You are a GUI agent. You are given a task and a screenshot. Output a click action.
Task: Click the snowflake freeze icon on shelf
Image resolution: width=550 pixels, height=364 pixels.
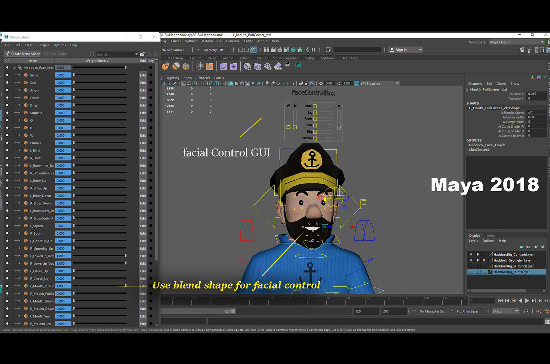200,66
